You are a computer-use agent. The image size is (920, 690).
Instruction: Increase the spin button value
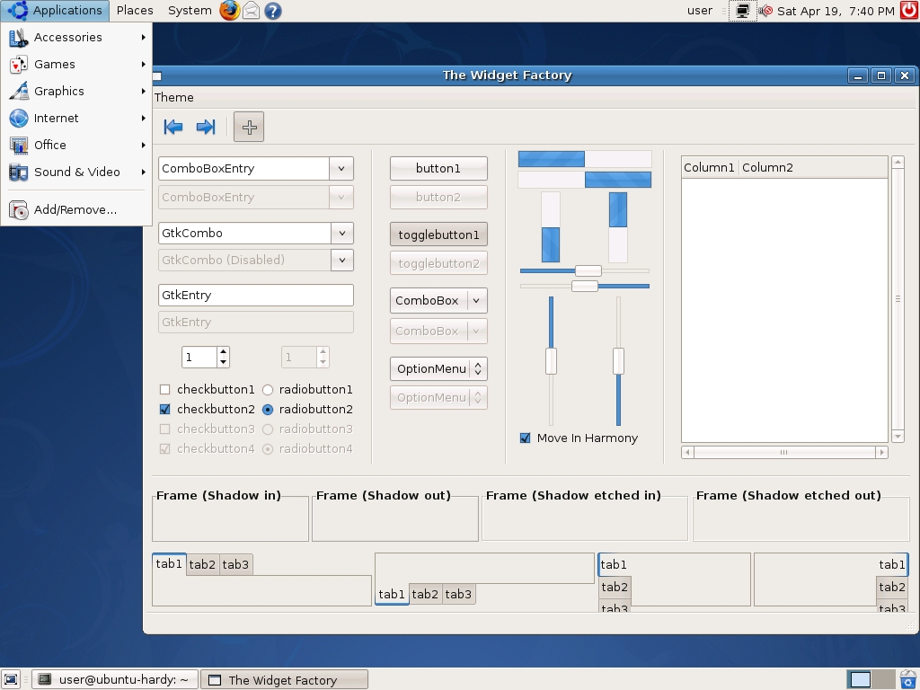223,352
